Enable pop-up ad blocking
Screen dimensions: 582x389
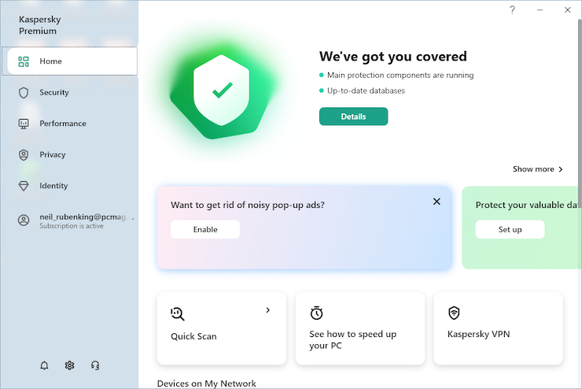point(205,229)
